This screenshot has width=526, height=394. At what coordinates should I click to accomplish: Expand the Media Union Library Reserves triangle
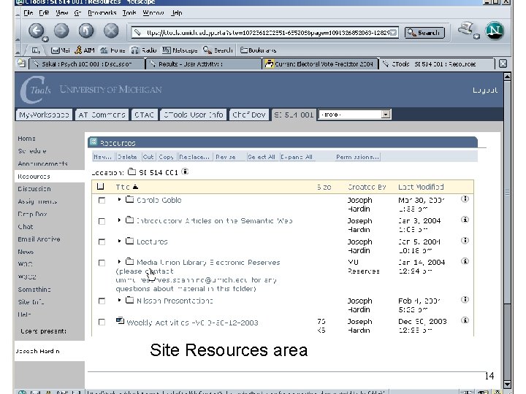click(x=119, y=262)
